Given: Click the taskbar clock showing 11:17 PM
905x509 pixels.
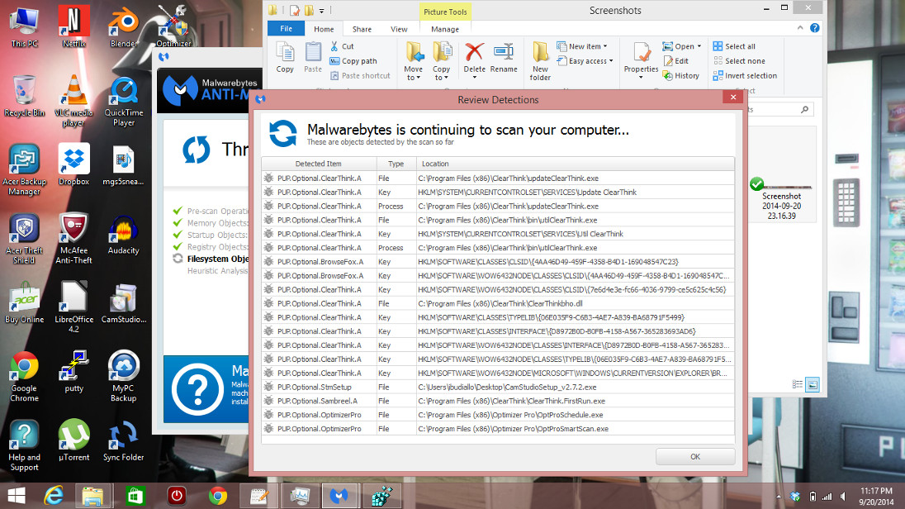Looking at the screenshot, I should (875, 497).
